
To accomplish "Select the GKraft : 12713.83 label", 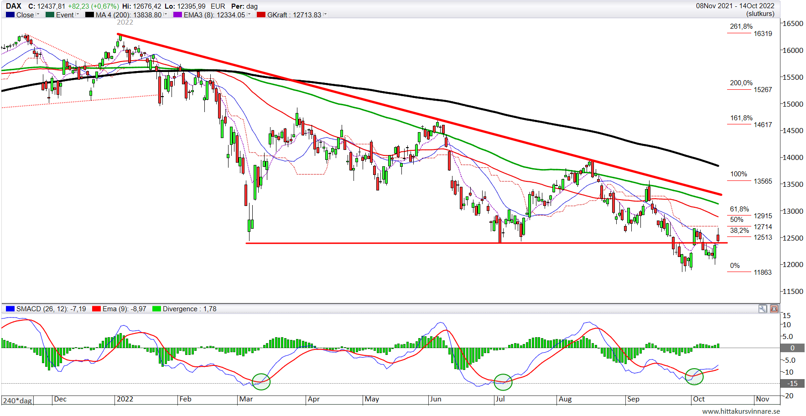I will click(294, 15).
